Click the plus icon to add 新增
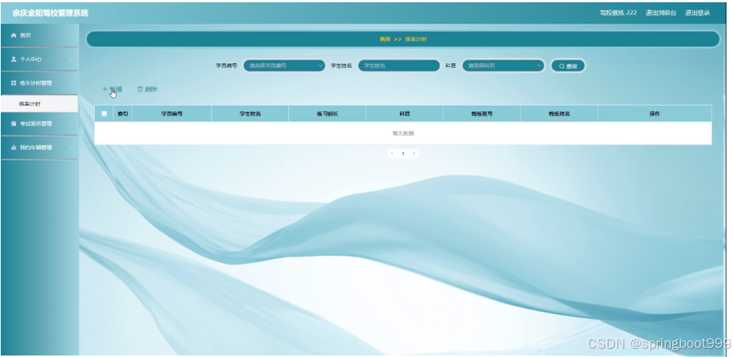This screenshot has width=734, height=357. click(x=105, y=89)
